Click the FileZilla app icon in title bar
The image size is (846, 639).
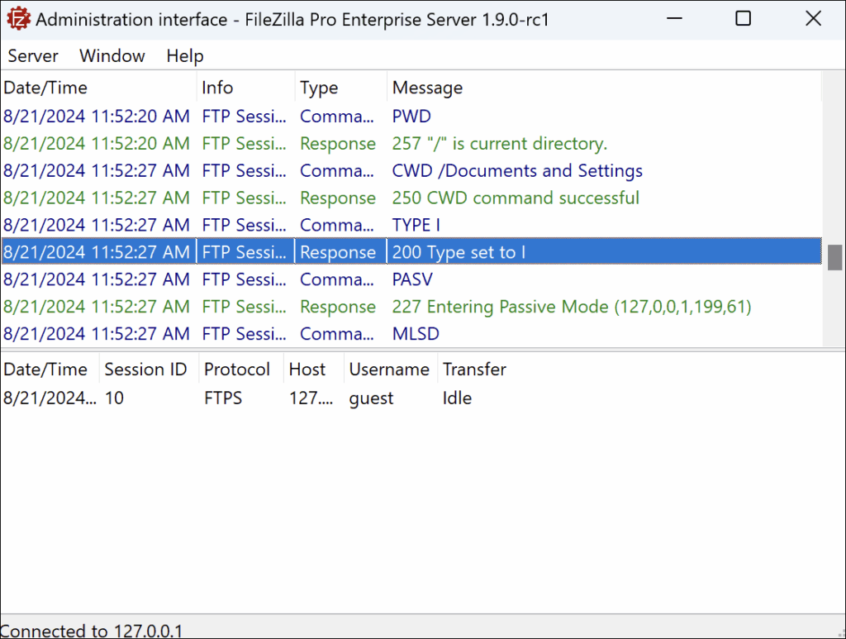pyautogui.click(x=18, y=19)
